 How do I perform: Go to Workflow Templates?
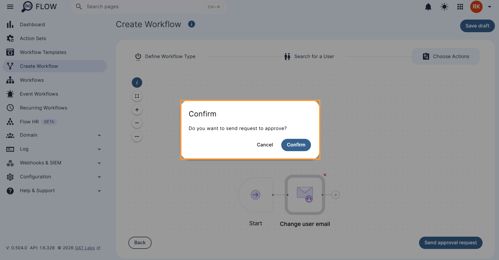55,52
